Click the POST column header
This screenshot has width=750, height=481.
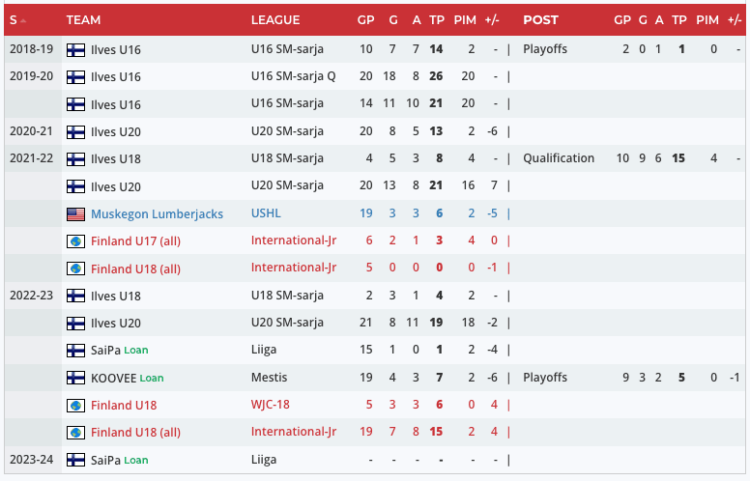point(540,20)
